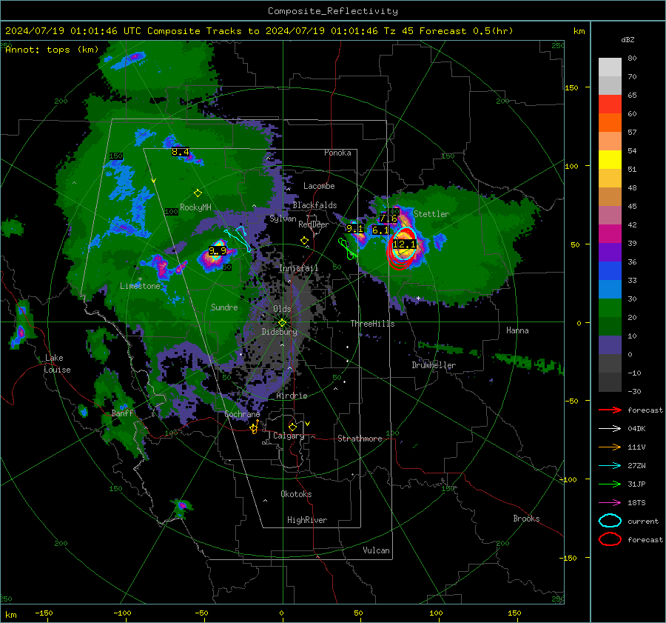Click the 7.6 storm top label
Image resolution: width=666 pixels, height=623 pixels.
[x=388, y=219]
